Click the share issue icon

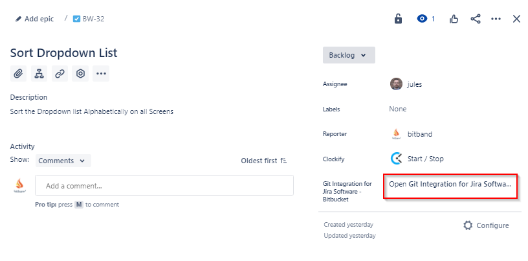coord(476,19)
